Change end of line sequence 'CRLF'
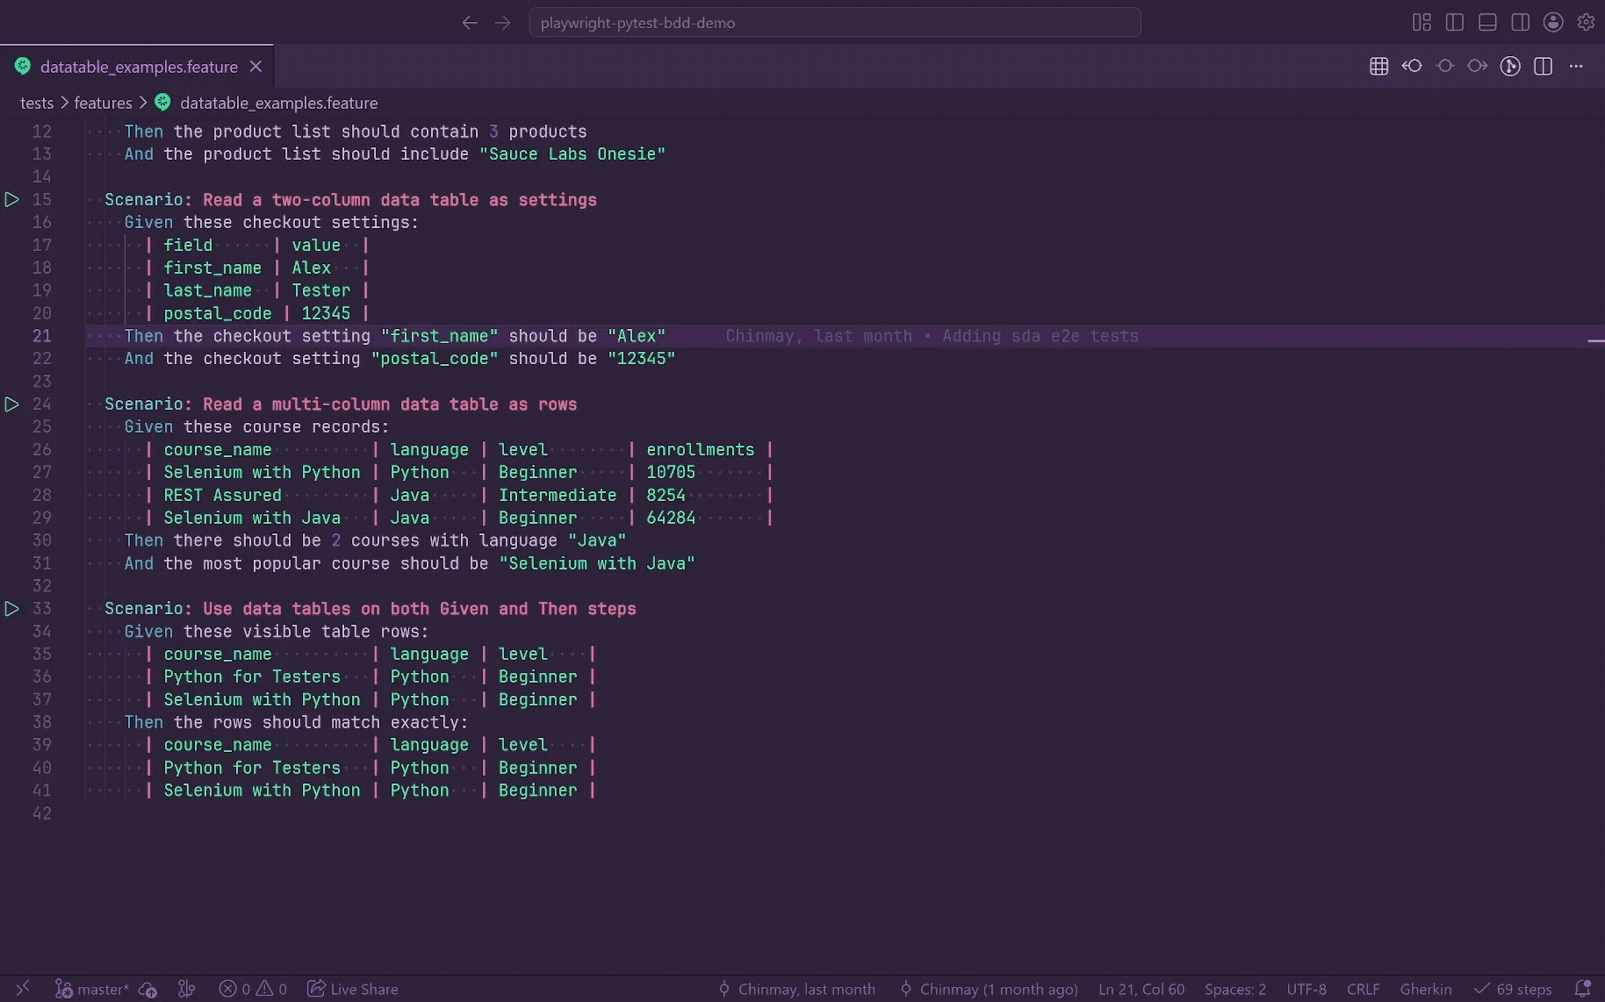The image size is (1605, 1002). point(1363,989)
